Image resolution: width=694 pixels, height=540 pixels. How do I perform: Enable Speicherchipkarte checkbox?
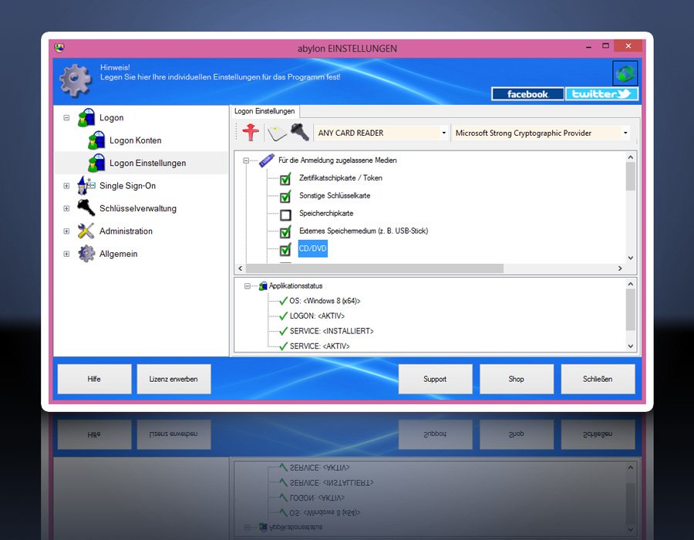tap(285, 215)
